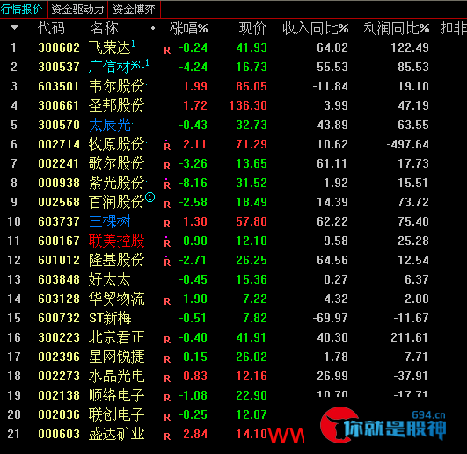
Task: Click the circled 1 badge next to 百润股份
Action: tap(150, 197)
